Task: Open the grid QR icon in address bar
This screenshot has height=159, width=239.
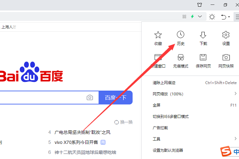Action: click(184, 16)
